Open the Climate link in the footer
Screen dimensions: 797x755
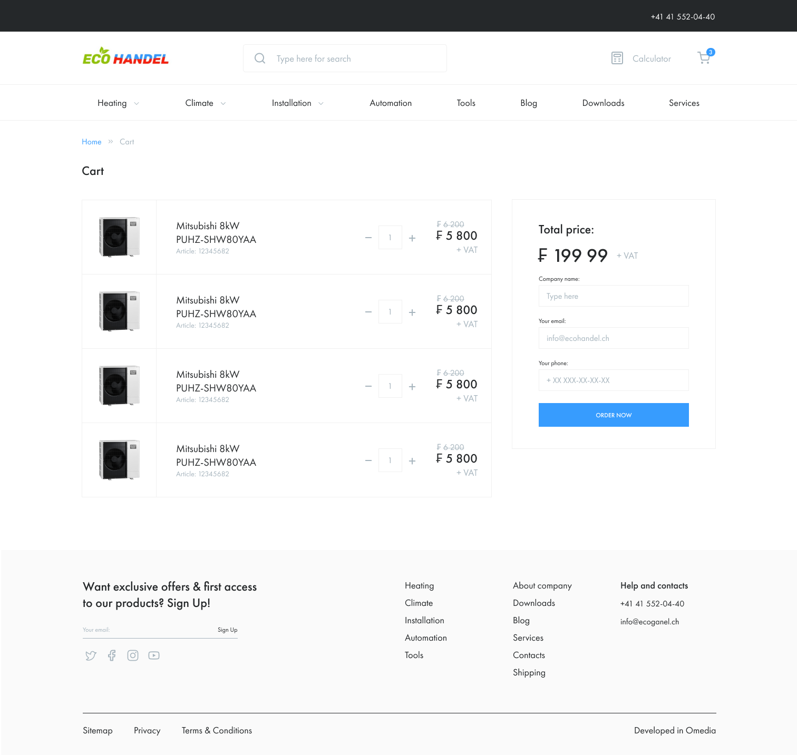pyautogui.click(x=419, y=603)
